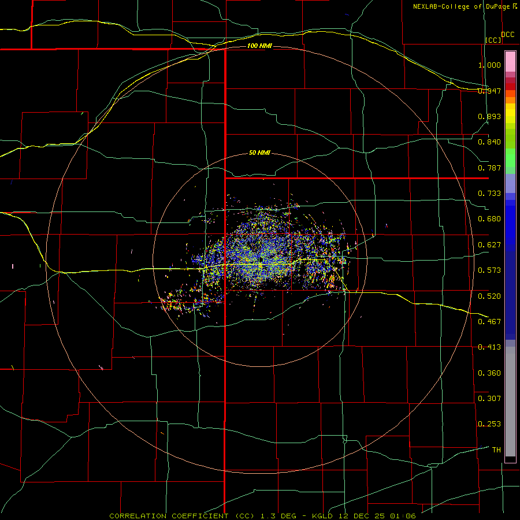Click the 0.893 color scale value
Viewport: 520px width, 520px height.
pos(489,116)
